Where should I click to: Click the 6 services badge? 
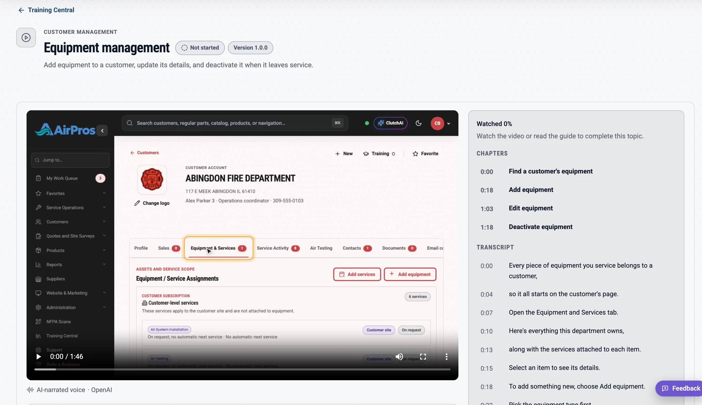tap(418, 296)
